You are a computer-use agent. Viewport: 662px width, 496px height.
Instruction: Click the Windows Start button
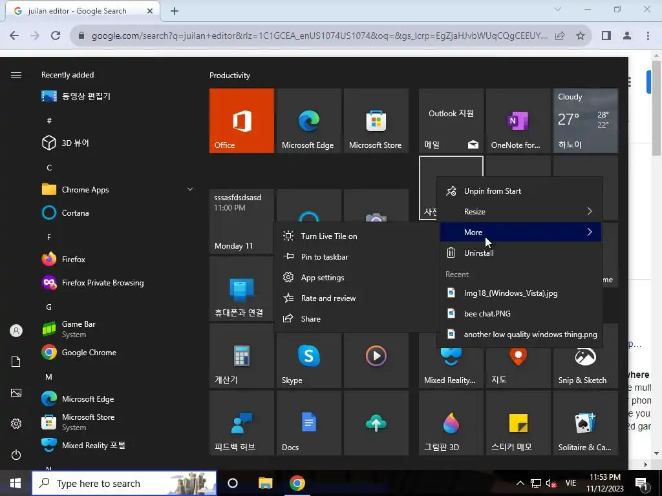16,483
